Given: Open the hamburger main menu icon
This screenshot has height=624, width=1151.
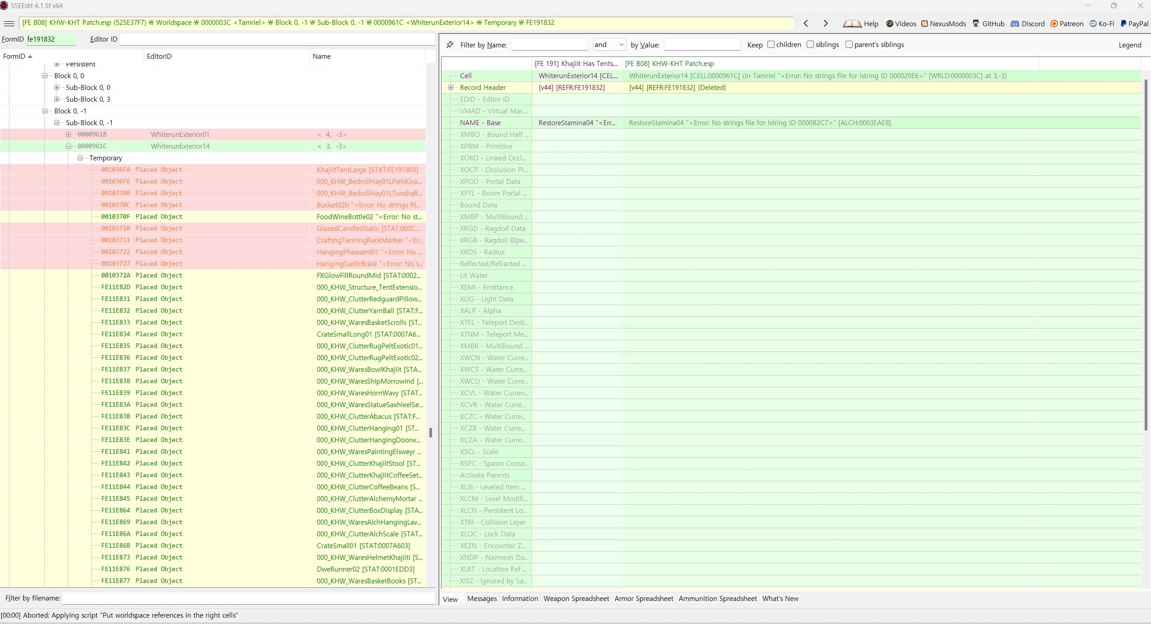Looking at the screenshot, I should (x=9, y=23).
